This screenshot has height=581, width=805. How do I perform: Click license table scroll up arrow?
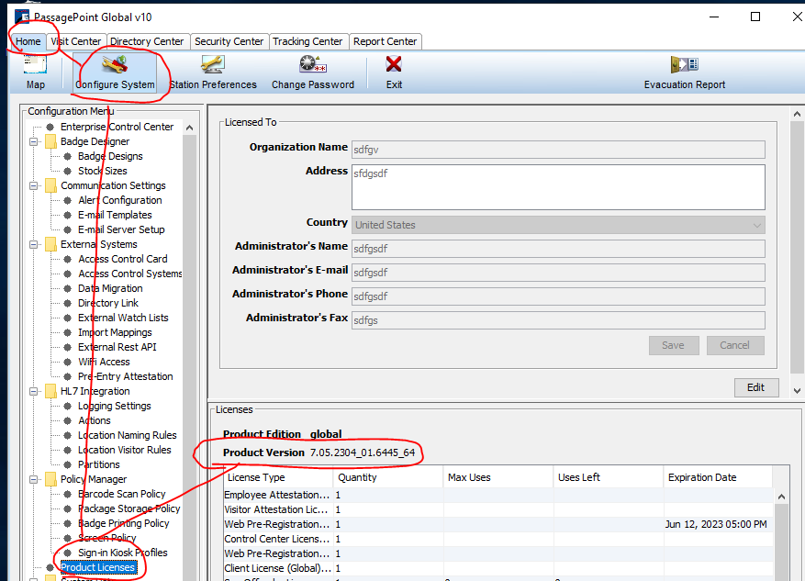[781, 497]
